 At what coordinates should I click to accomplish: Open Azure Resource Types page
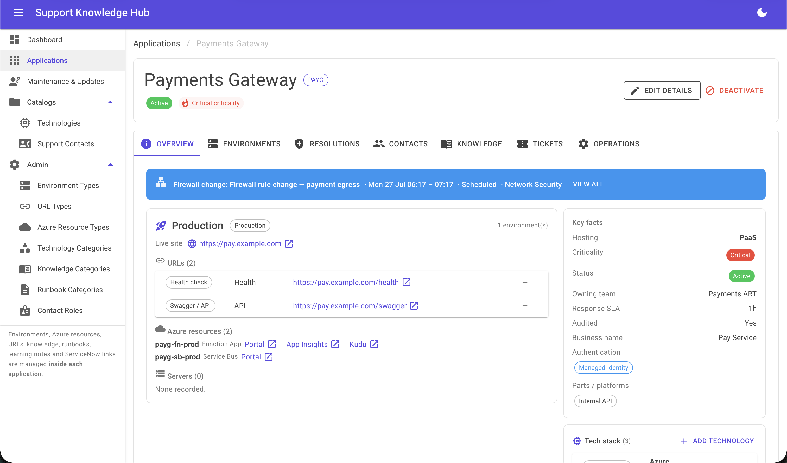coord(62,227)
